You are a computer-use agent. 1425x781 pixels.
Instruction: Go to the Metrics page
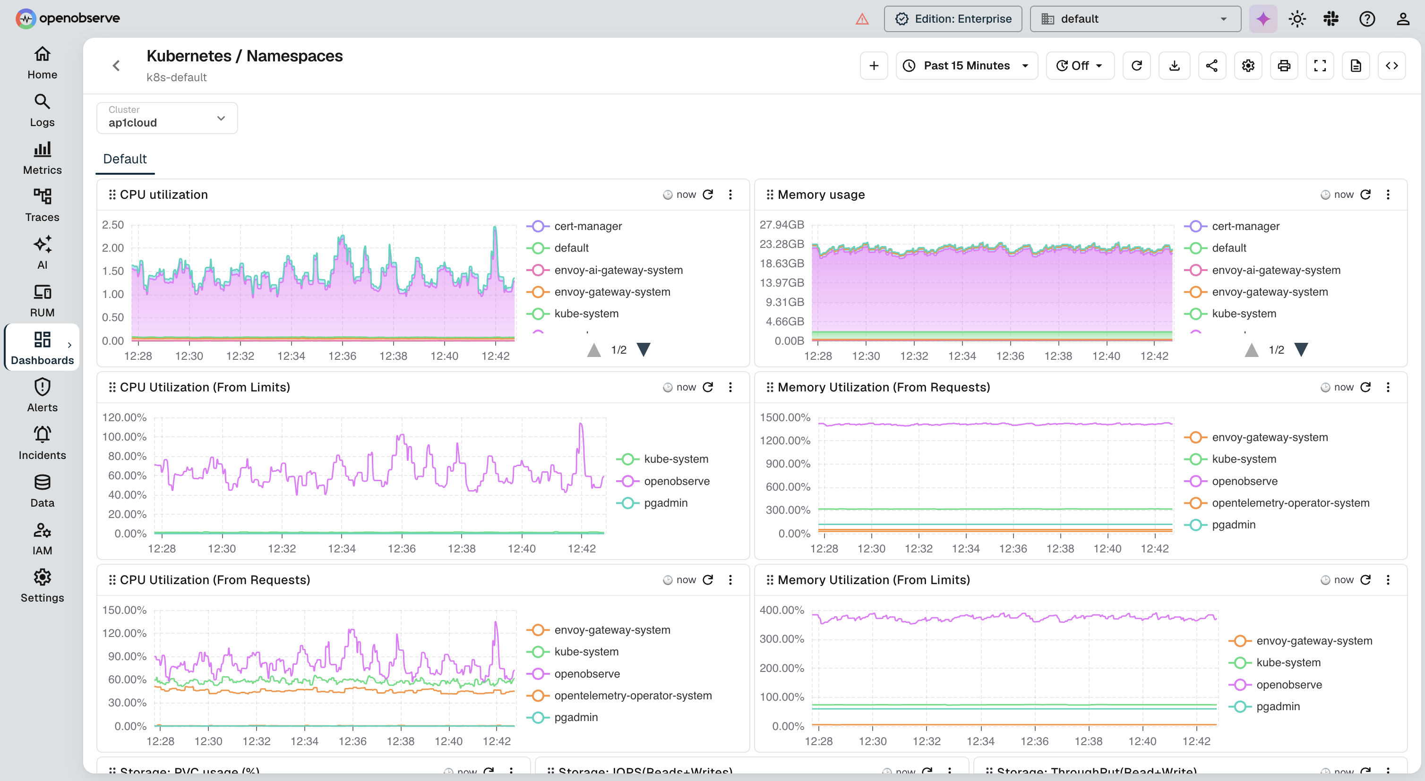[x=42, y=158]
